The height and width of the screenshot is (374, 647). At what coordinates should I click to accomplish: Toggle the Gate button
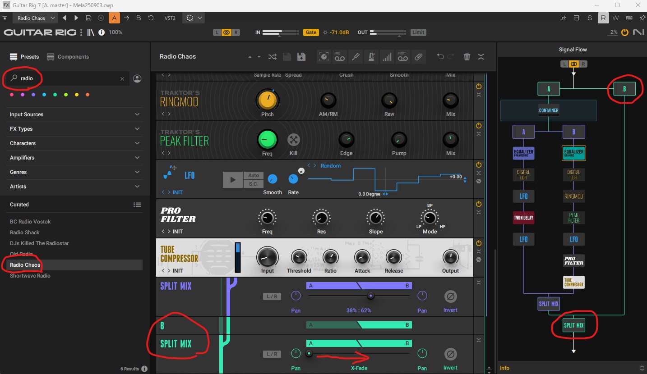point(311,32)
